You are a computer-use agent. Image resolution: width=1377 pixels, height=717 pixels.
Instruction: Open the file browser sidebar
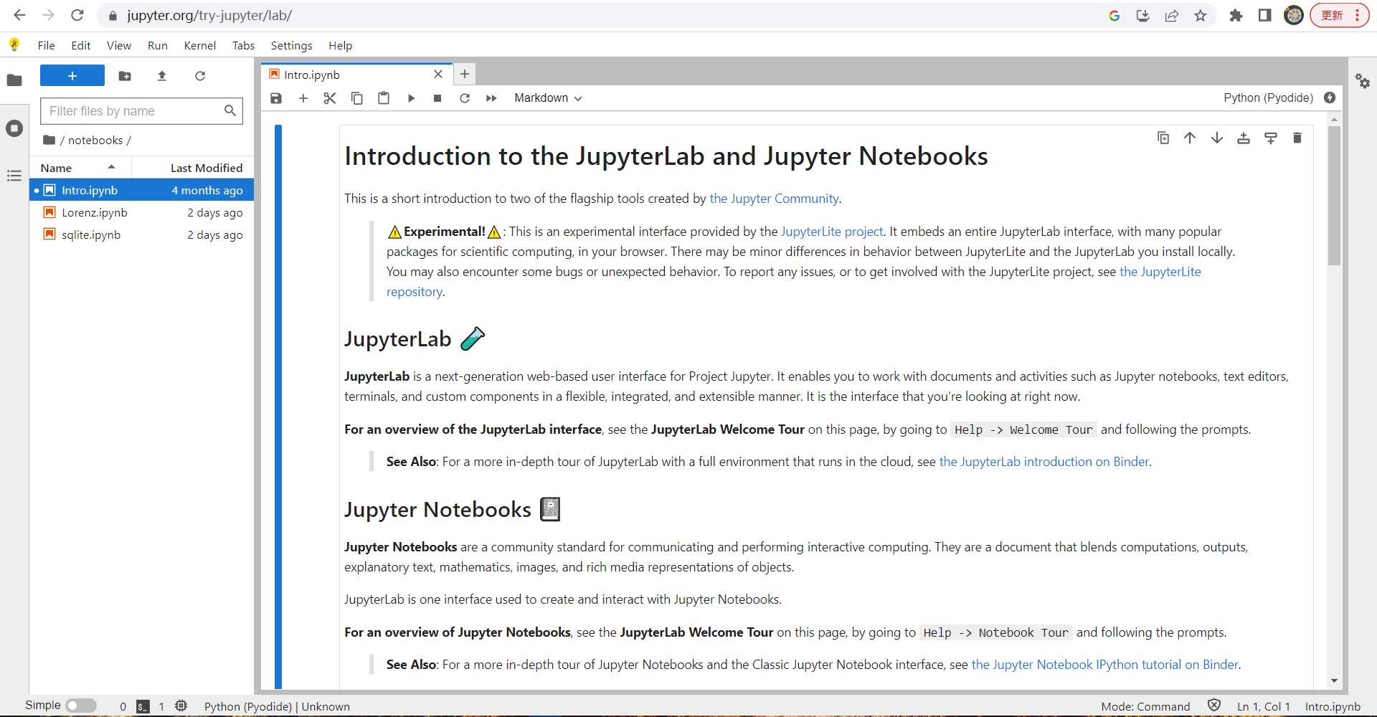click(14, 80)
